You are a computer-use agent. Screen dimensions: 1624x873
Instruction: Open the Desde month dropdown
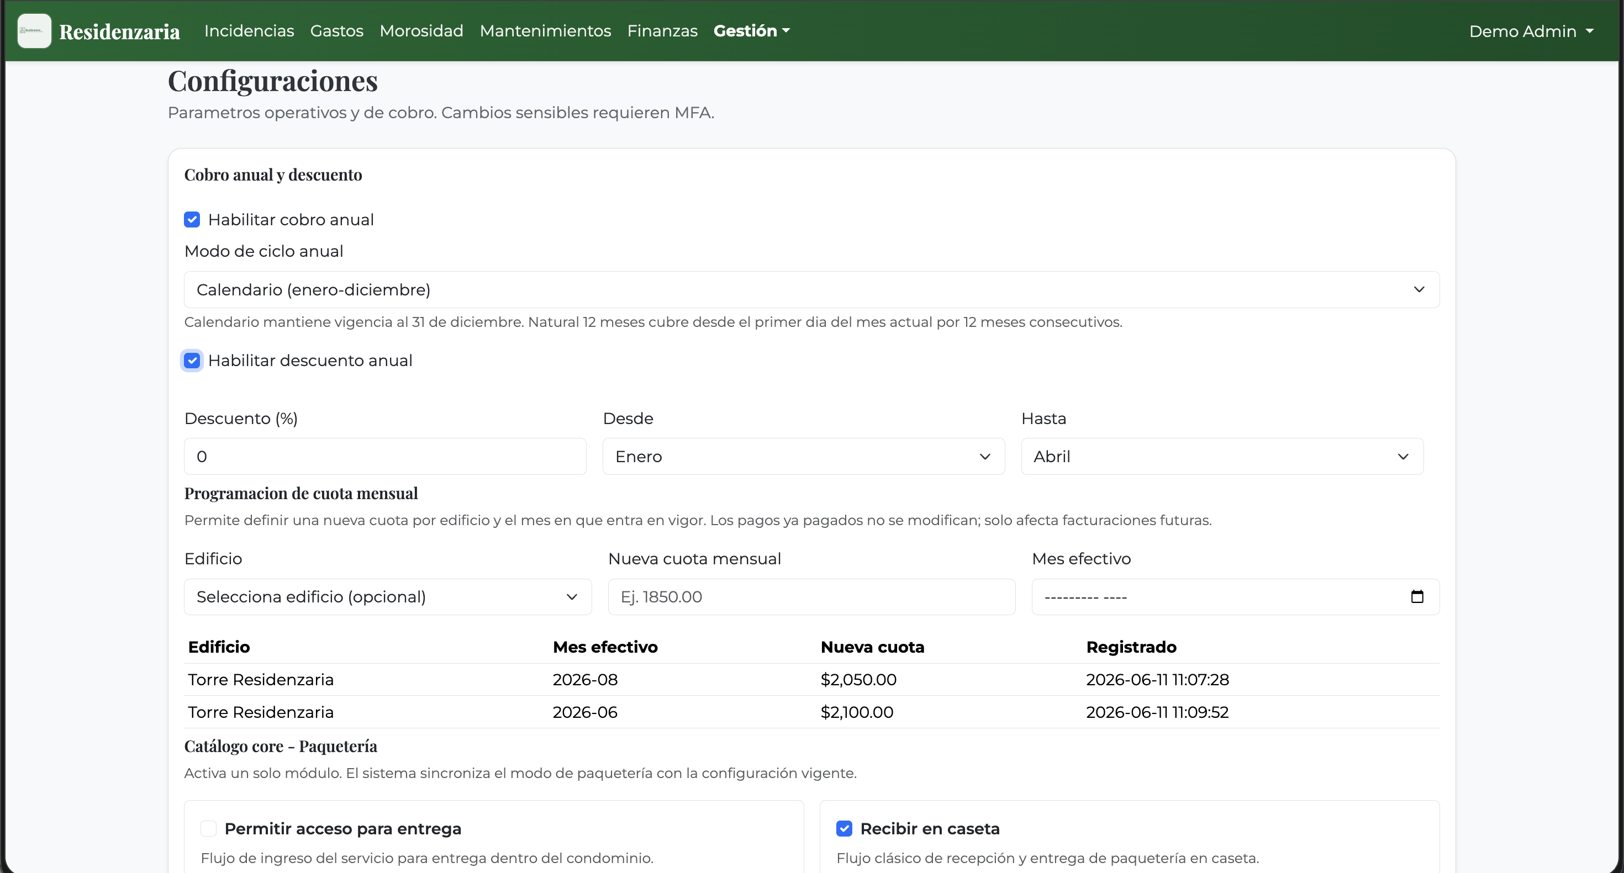tap(804, 456)
